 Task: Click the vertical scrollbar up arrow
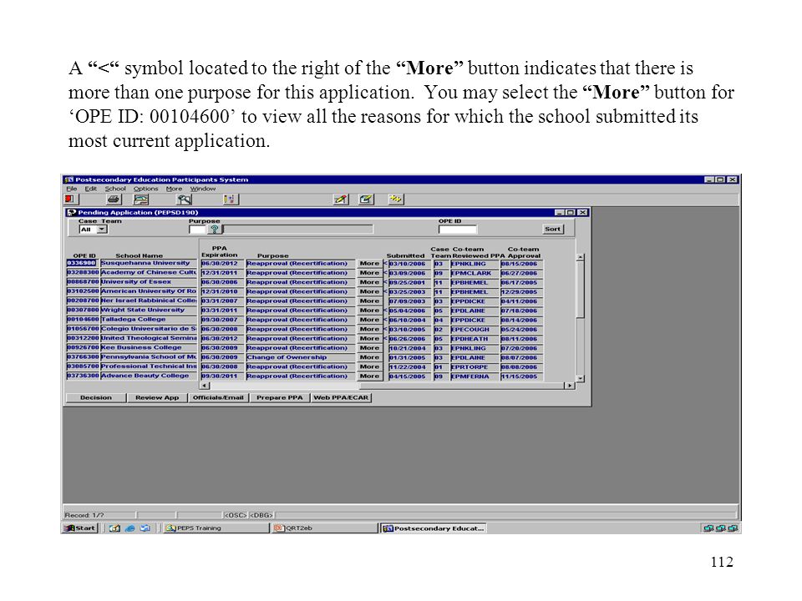580,258
